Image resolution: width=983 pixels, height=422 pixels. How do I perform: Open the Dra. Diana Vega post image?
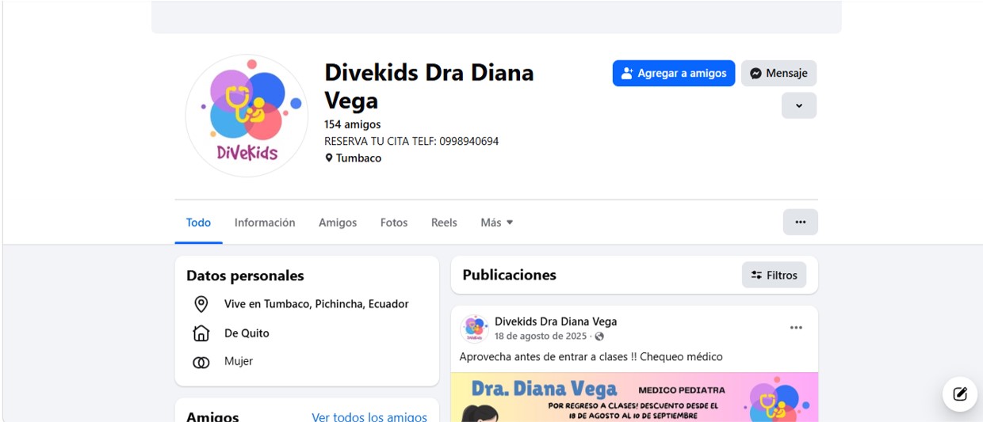[634, 397]
